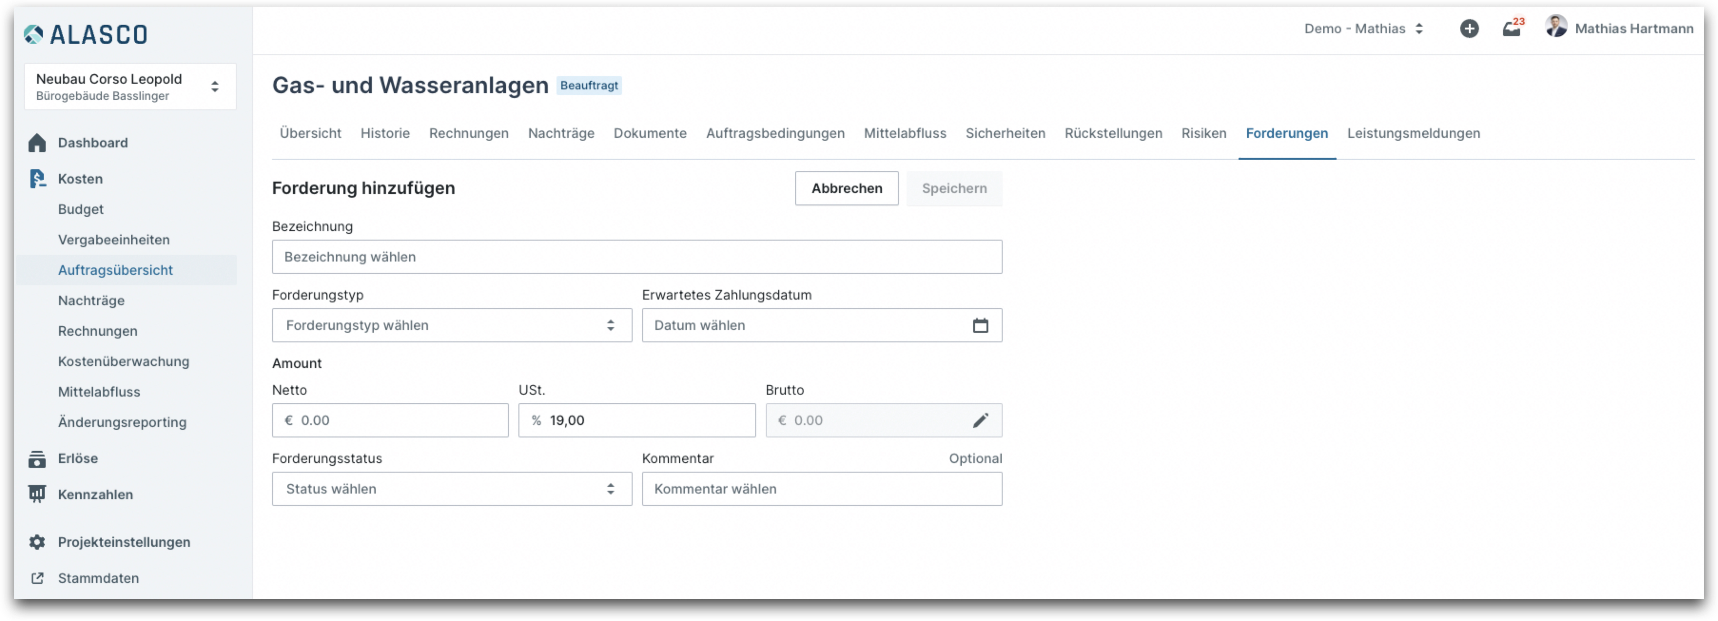Open calendar icon in Zahlungsdatum field

(980, 326)
